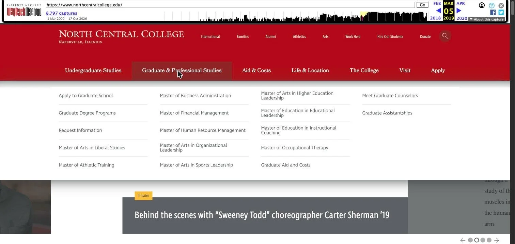The width and height of the screenshot is (515, 244).
Task: Click the Donate link
Action: pyautogui.click(x=425, y=36)
